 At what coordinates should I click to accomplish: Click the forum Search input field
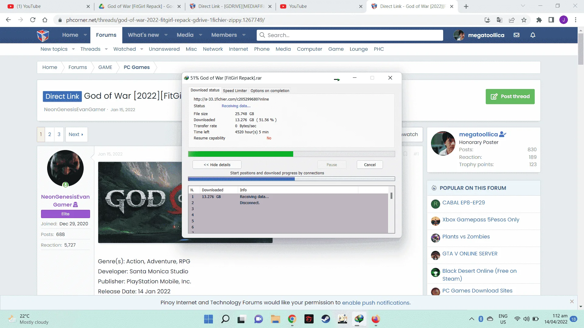[x=350, y=35]
